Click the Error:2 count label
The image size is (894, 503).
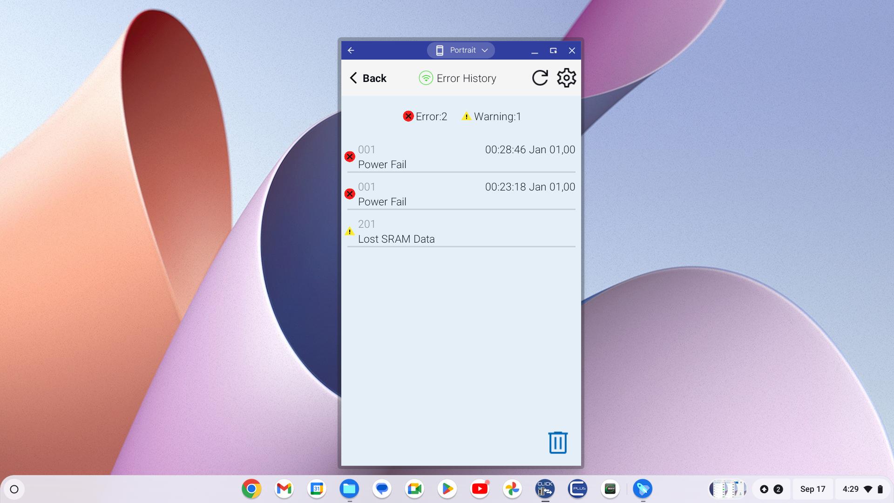[425, 116]
